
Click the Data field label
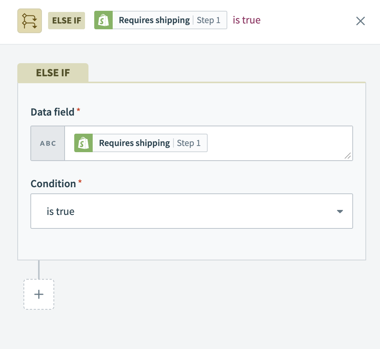[52, 112]
